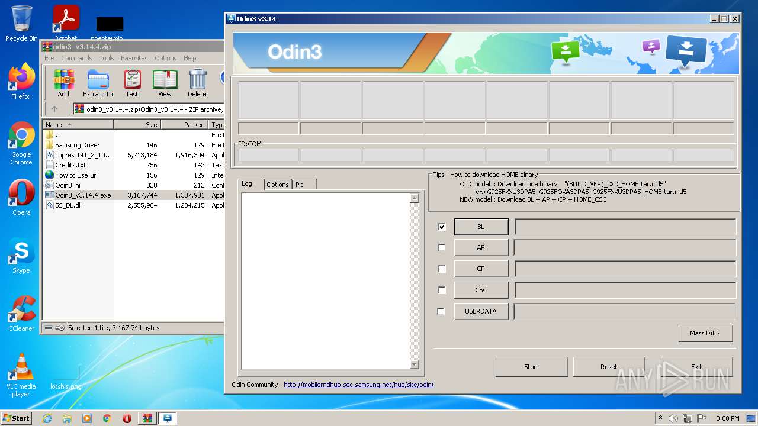
Task: Click the CSC file button
Action: [x=481, y=290]
